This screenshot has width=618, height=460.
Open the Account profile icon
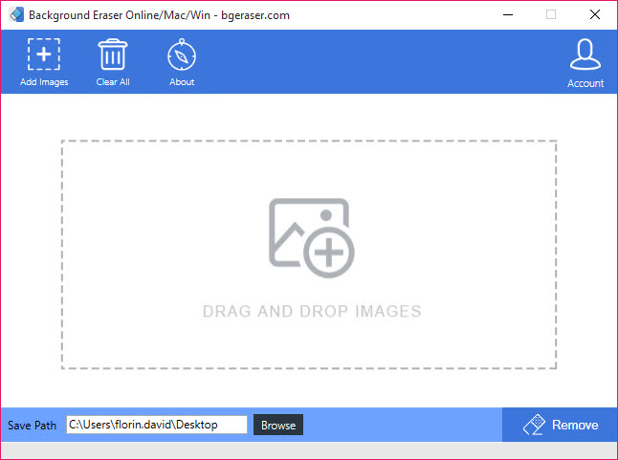585,55
